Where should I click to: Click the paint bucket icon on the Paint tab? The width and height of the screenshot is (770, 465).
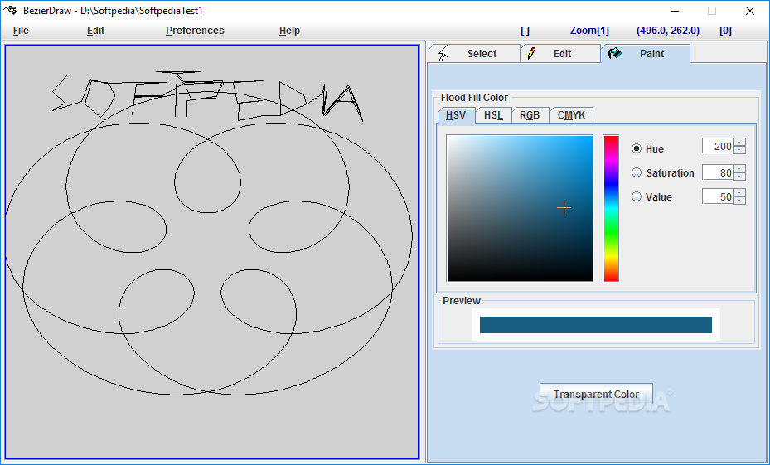[x=615, y=53]
